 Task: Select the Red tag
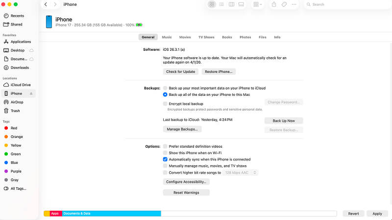tap(14, 128)
